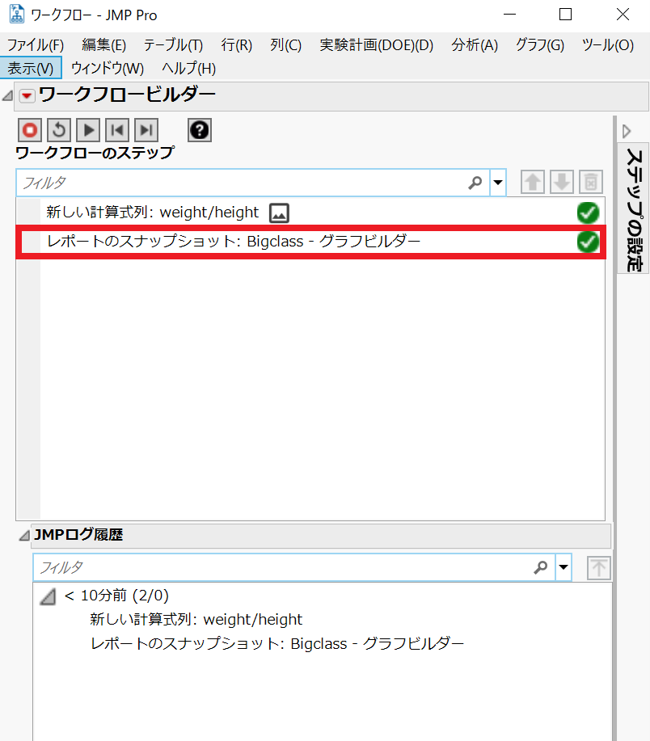Open the 編集(E) menu
Viewport: 650px width, 741px height.
104,45
